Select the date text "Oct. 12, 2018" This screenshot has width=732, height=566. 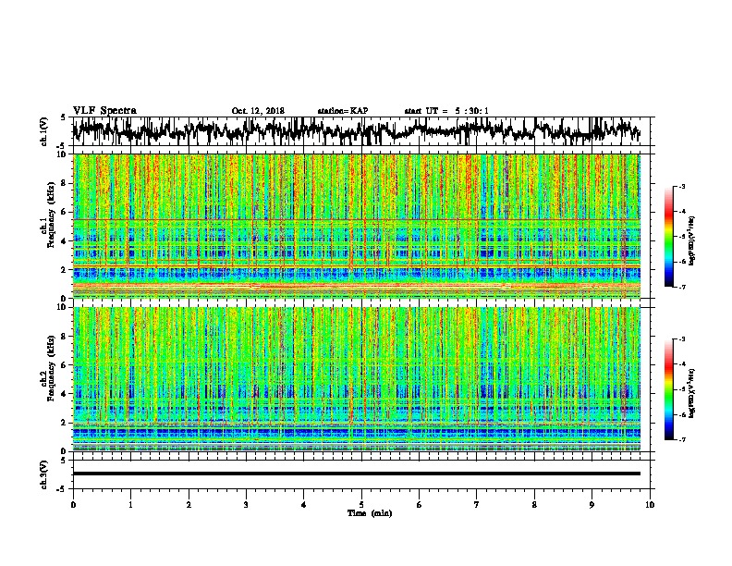click(x=258, y=111)
